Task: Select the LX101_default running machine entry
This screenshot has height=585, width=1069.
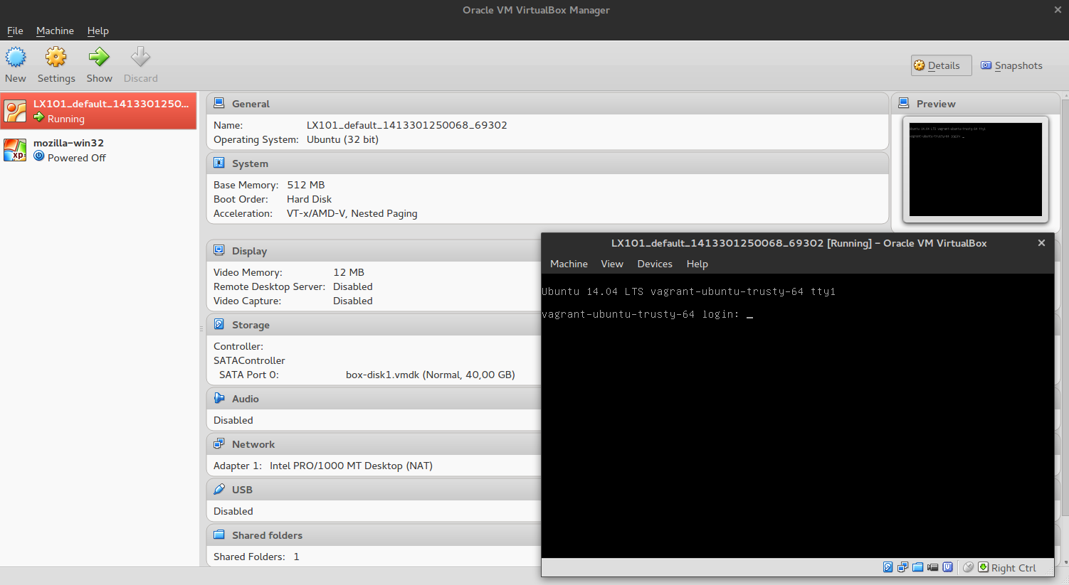Action: 99,111
